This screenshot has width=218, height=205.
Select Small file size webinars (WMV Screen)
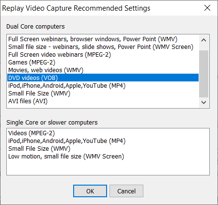pos(103,47)
